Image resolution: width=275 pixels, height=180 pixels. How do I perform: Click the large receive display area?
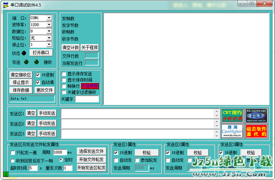(x=186, y=59)
